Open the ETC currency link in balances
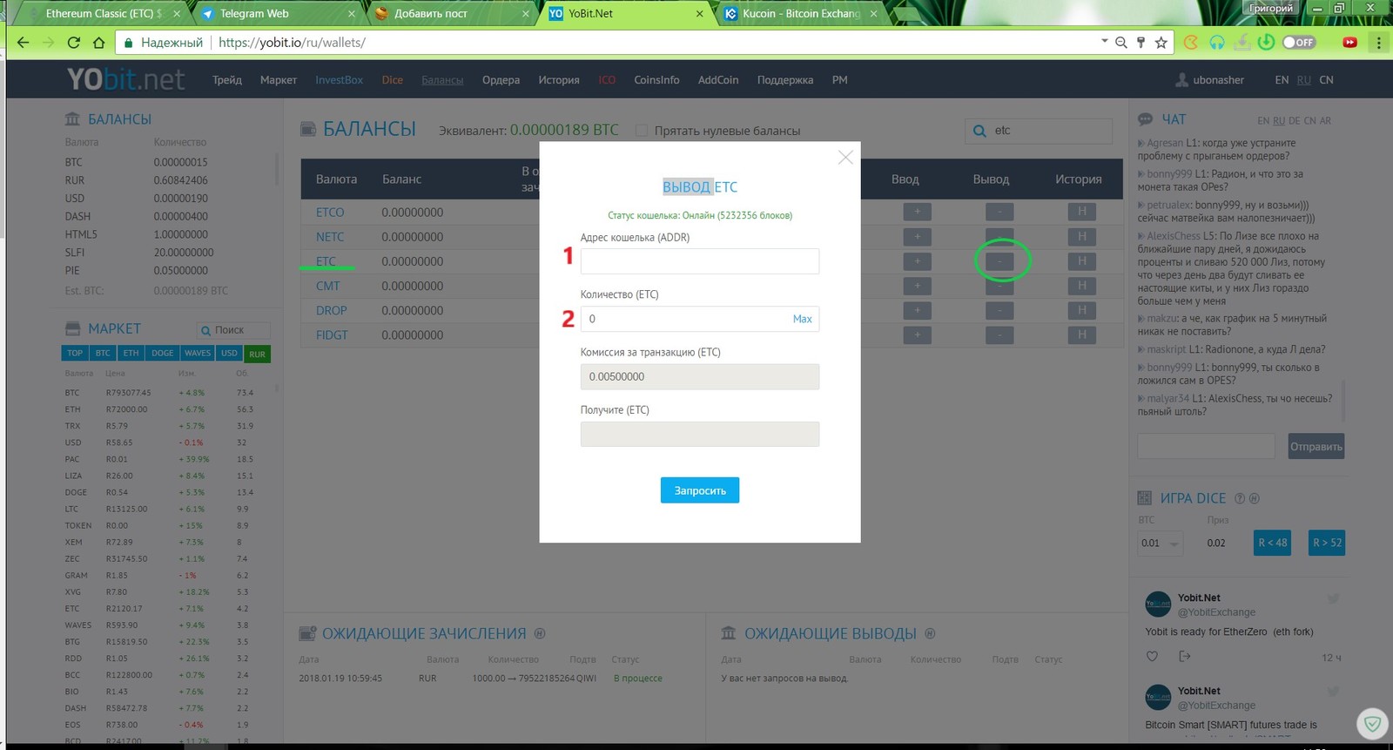This screenshot has height=750, width=1393. click(326, 261)
